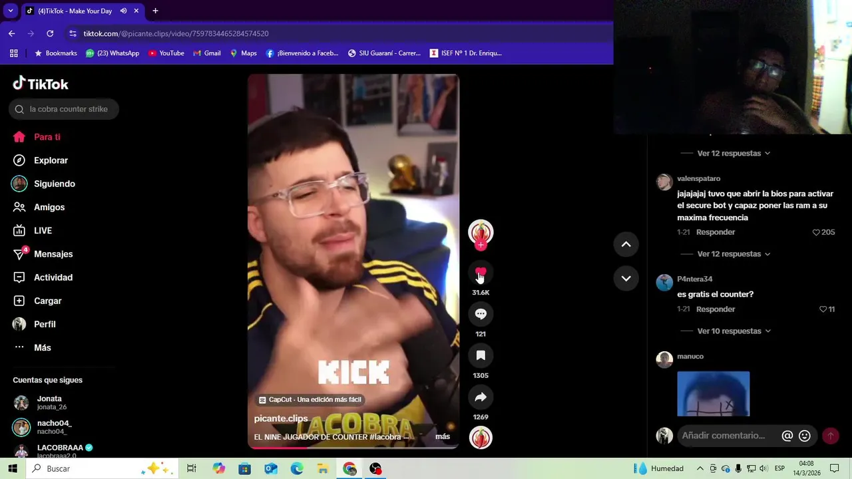Reload the page
852x479 pixels.
[50, 33]
